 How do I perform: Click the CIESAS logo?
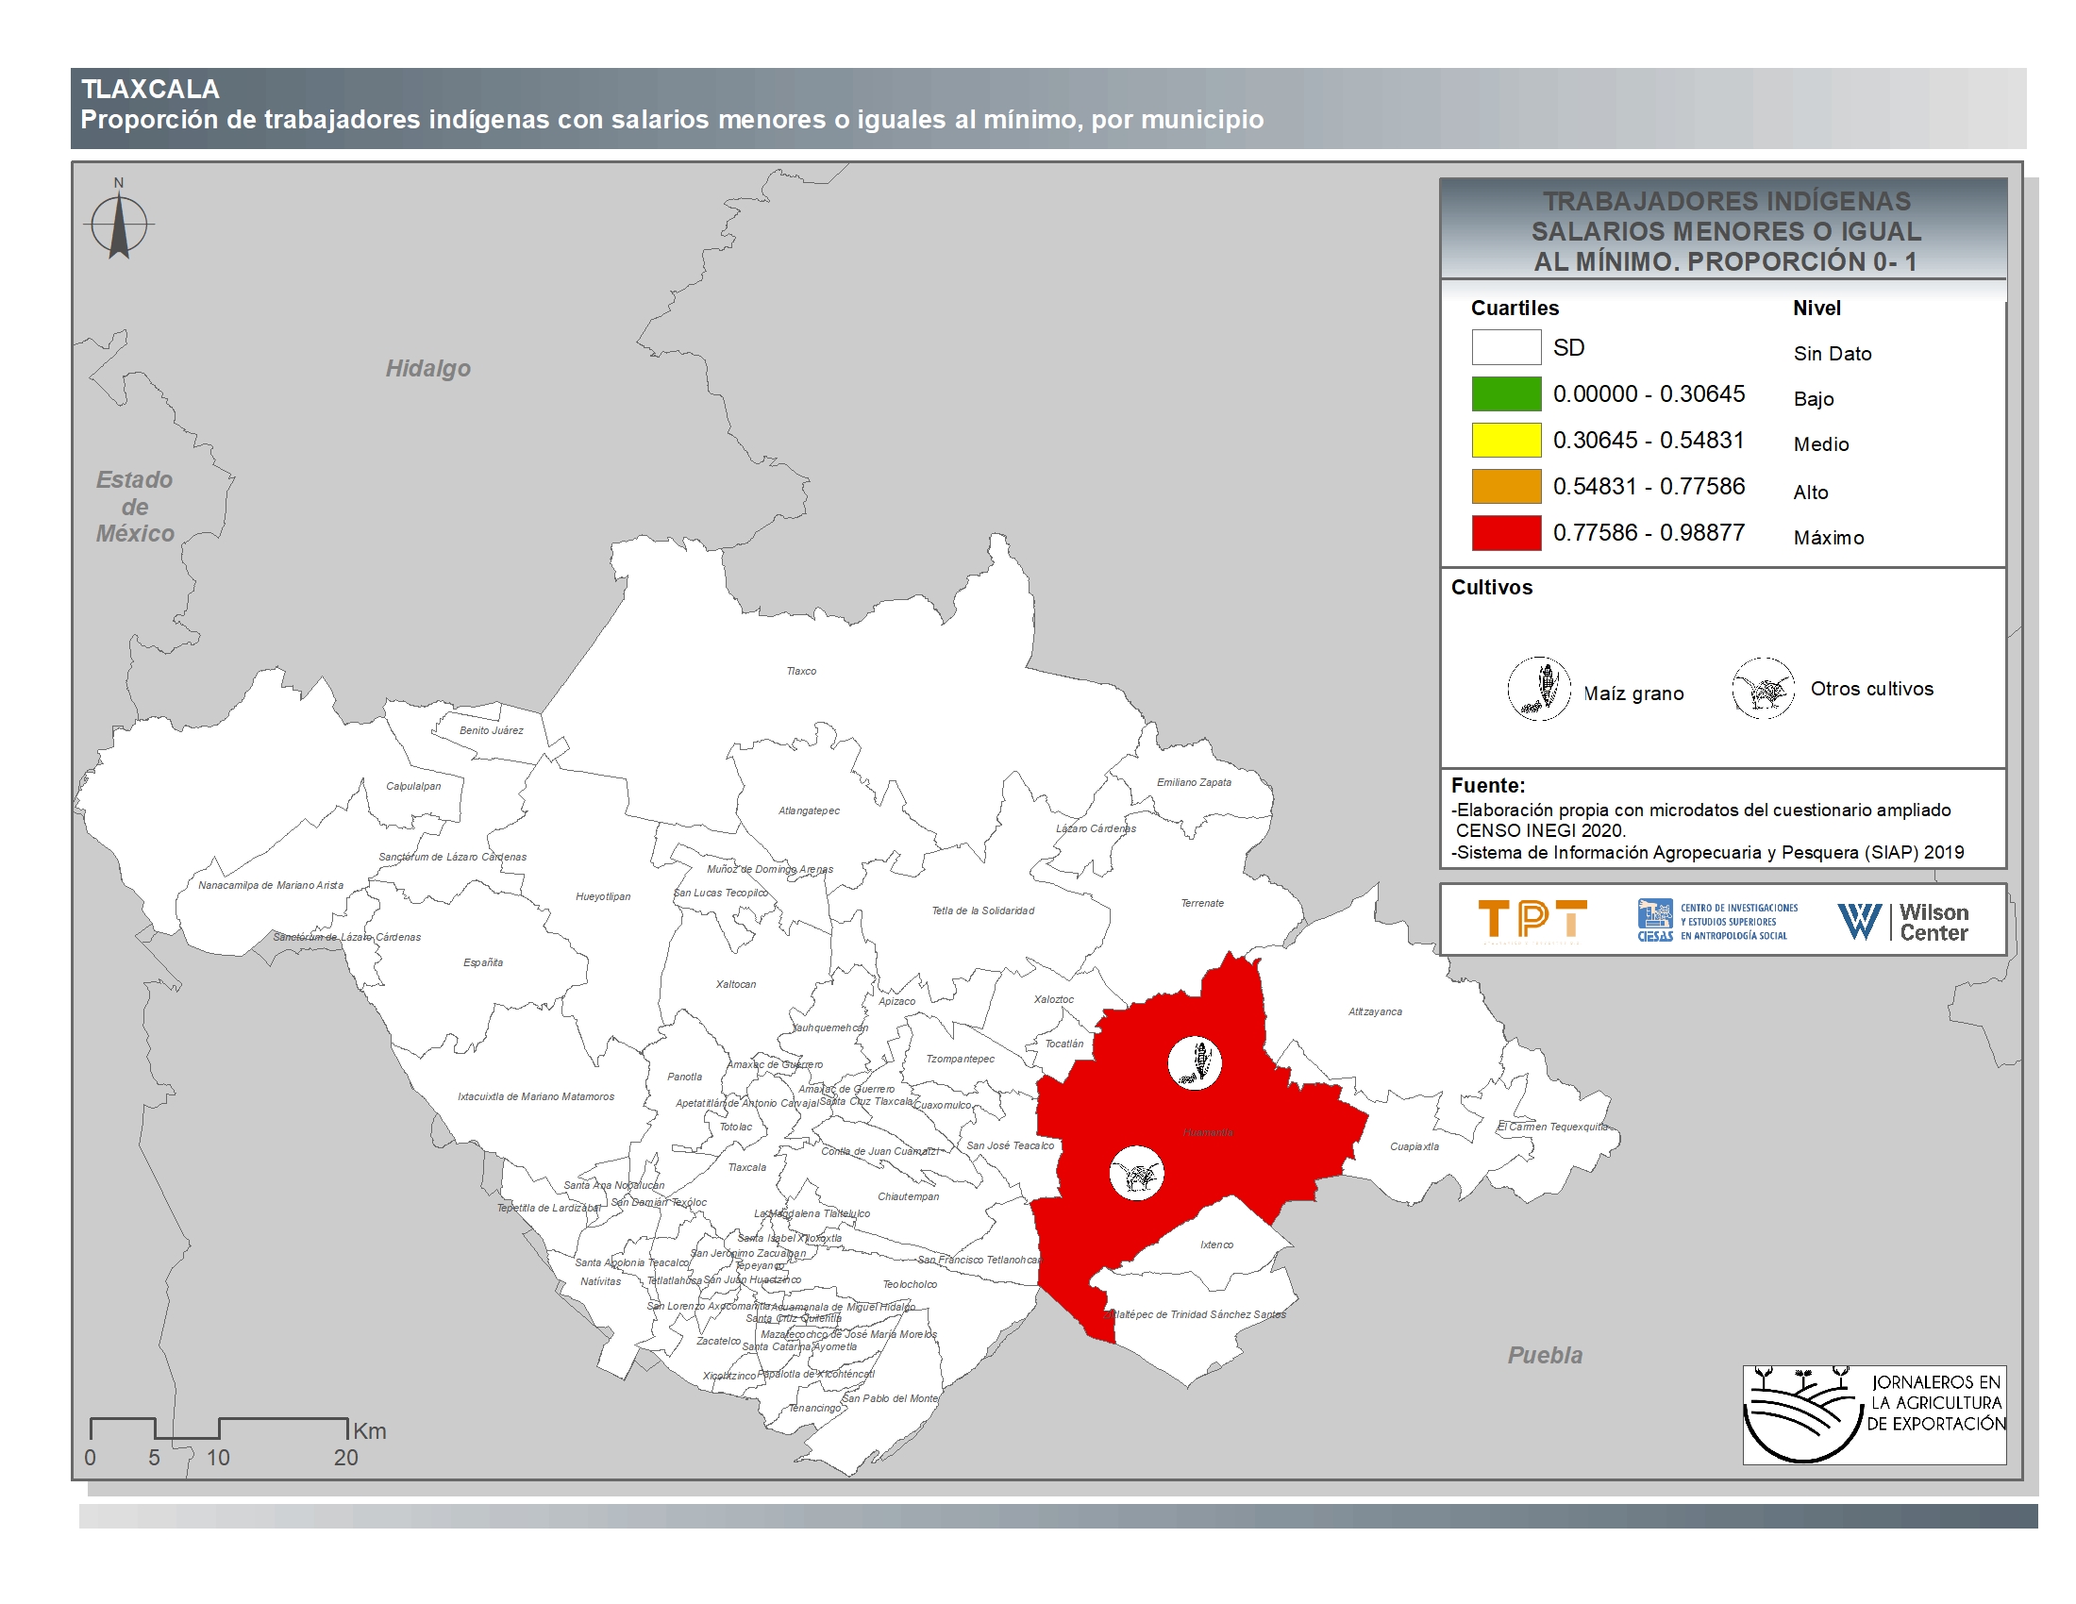point(1716,921)
